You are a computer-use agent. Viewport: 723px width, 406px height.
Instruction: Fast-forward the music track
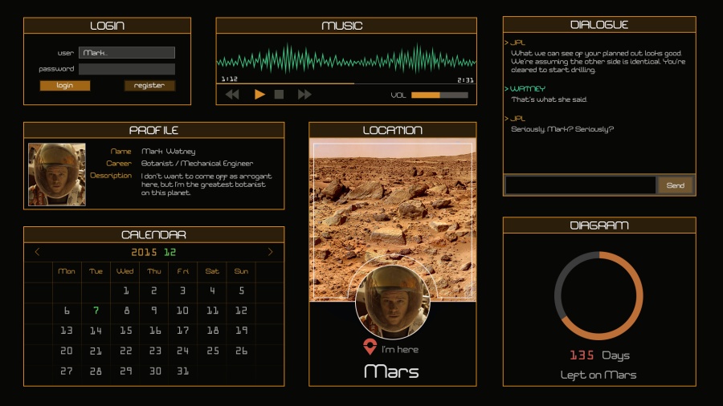coord(304,95)
